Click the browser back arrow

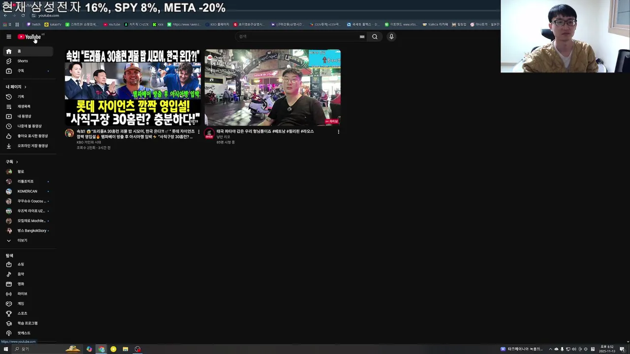pos(5,15)
